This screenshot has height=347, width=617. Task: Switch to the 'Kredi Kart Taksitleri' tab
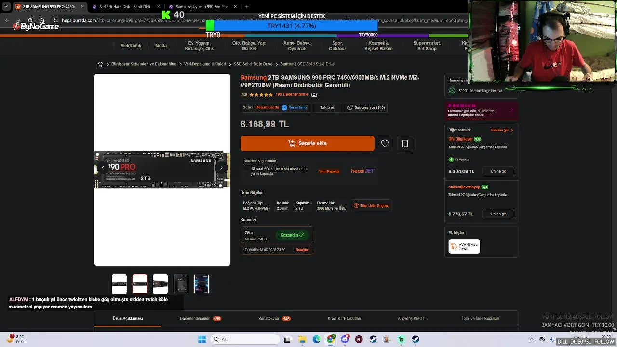344,319
